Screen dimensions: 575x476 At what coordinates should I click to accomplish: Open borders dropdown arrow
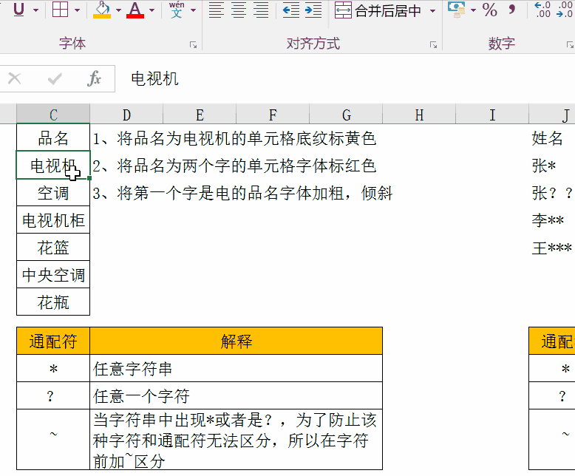77,10
